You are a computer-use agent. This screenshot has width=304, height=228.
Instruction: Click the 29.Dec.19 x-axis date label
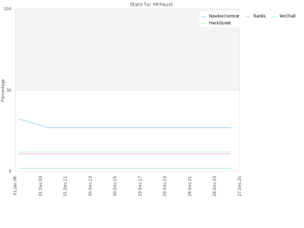pos(165,186)
